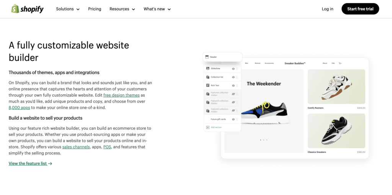Expand the Solutions dropdown menu
The height and width of the screenshot is (195, 392).
68,9
